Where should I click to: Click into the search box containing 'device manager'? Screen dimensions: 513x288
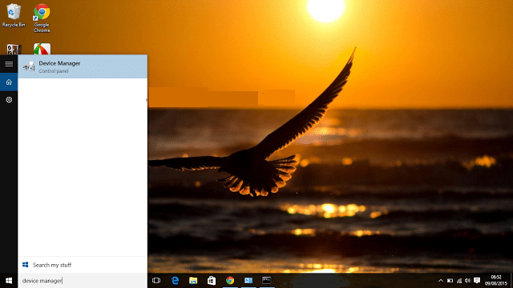tap(83, 281)
